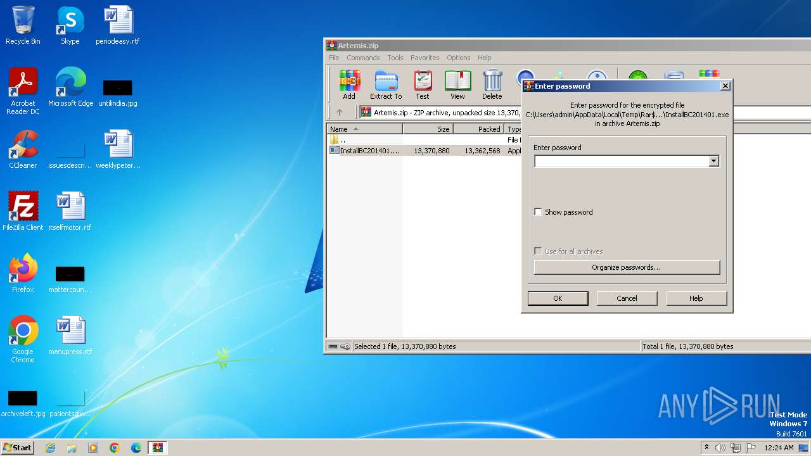811x456 pixels.
Task: Open Edge from the taskbar
Action: pyautogui.click(x=136, y=448)
